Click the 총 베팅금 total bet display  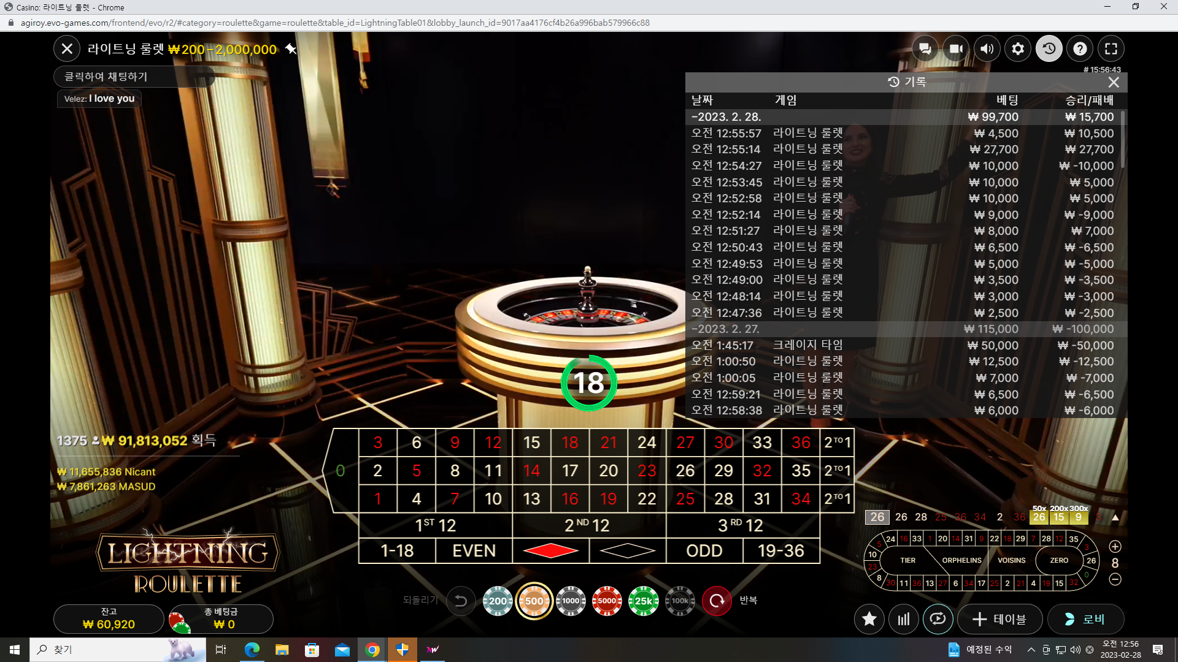221,619
